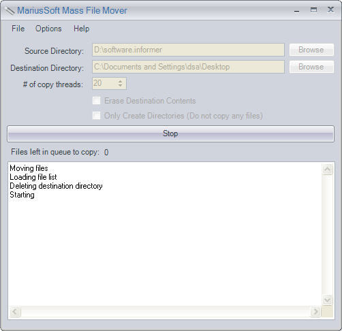Open the Help menu

[x=81, y=29]
